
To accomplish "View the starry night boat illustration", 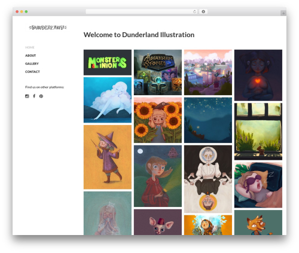I will point(208,120).
